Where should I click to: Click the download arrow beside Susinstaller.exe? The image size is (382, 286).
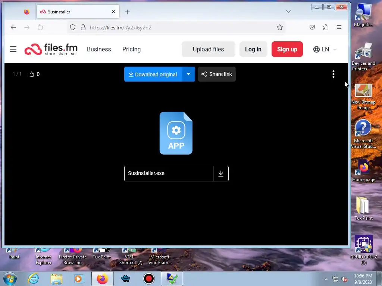click(x=221, y=174)
